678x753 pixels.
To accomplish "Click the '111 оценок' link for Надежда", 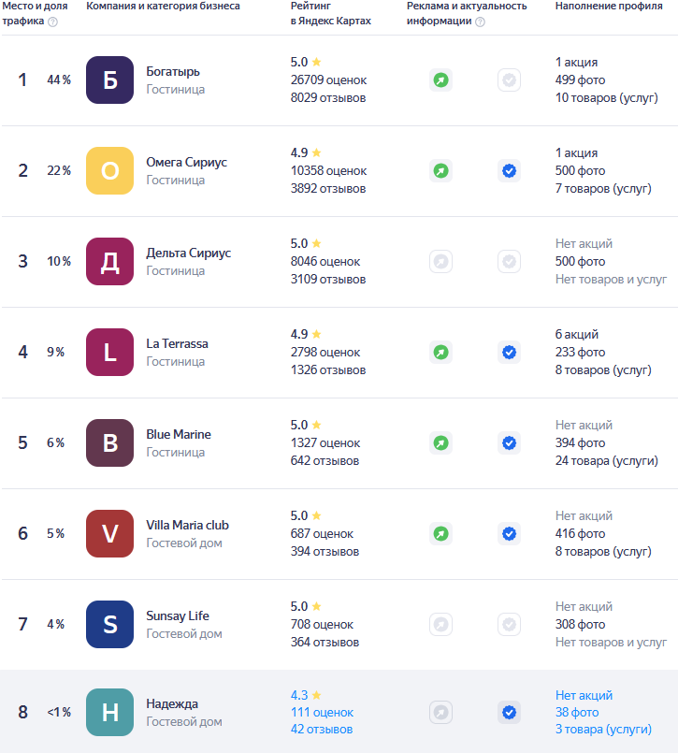I will [x=322, y=713].
